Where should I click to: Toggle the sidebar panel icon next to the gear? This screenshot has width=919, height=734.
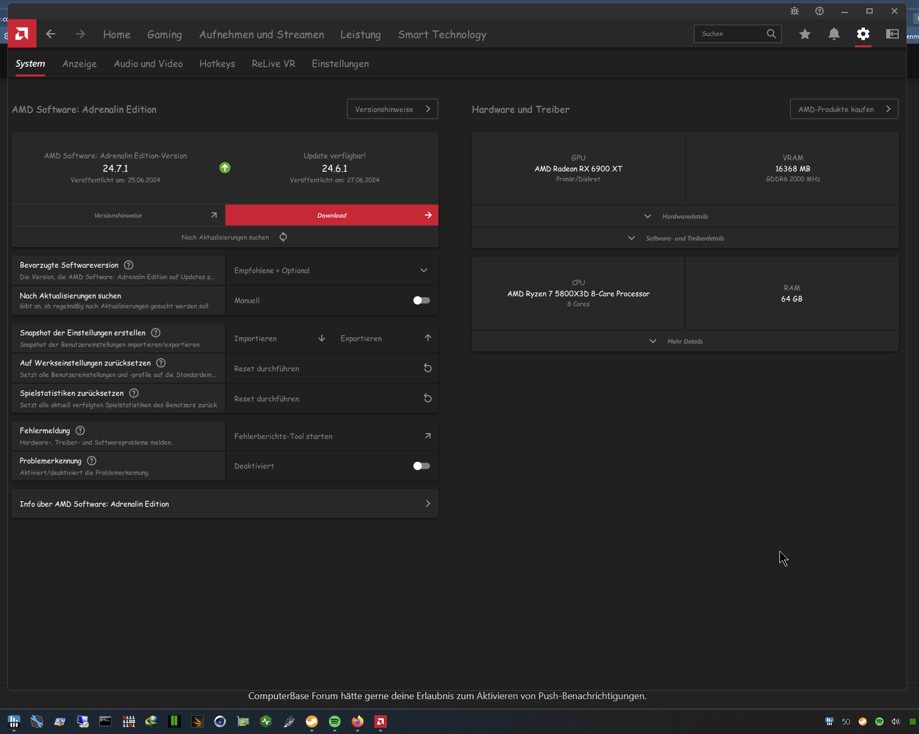coord(892,34)
